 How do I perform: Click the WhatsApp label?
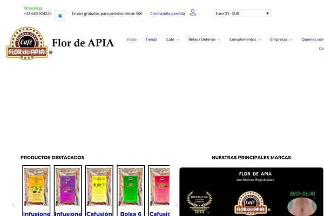[33, 8]
